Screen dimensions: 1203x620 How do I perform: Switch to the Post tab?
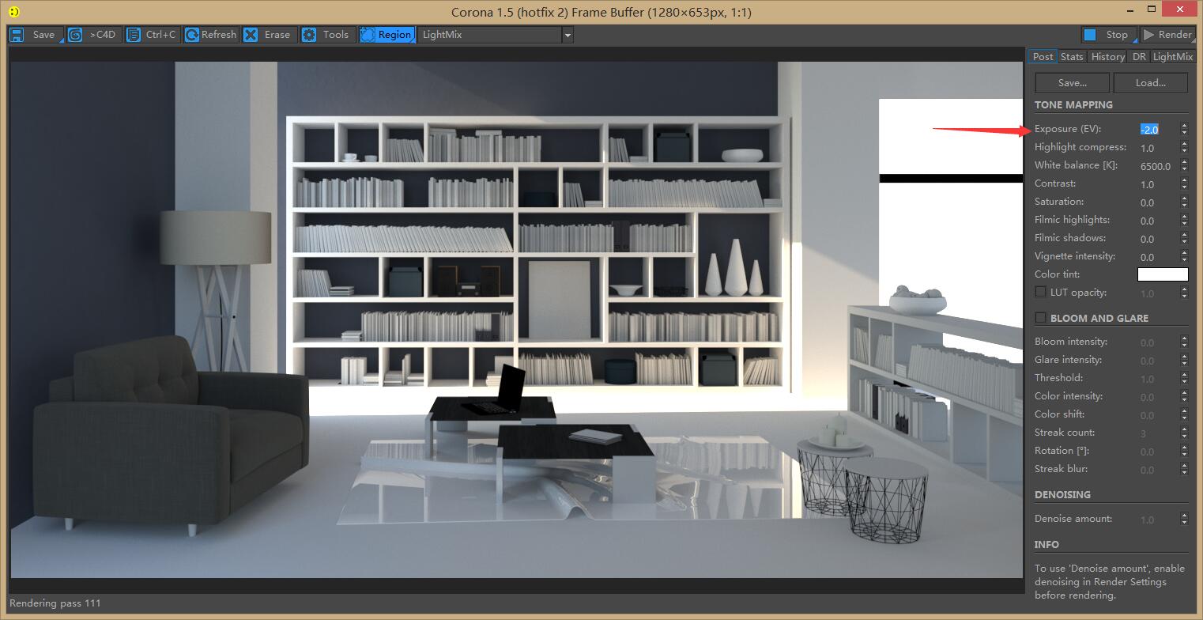(x=1043, y=56)
